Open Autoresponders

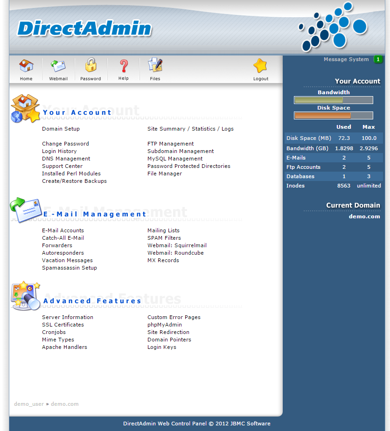[63, 253]
